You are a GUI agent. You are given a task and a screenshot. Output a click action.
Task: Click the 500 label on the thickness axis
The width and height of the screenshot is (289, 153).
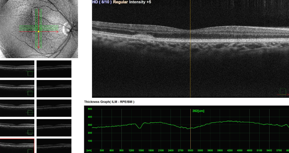90,109
